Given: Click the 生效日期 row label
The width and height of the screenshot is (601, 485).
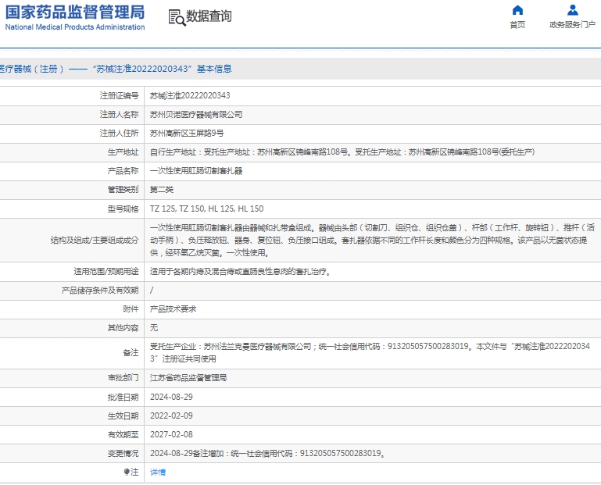Looking at the screenshot, I should click(x=123, y=415).
